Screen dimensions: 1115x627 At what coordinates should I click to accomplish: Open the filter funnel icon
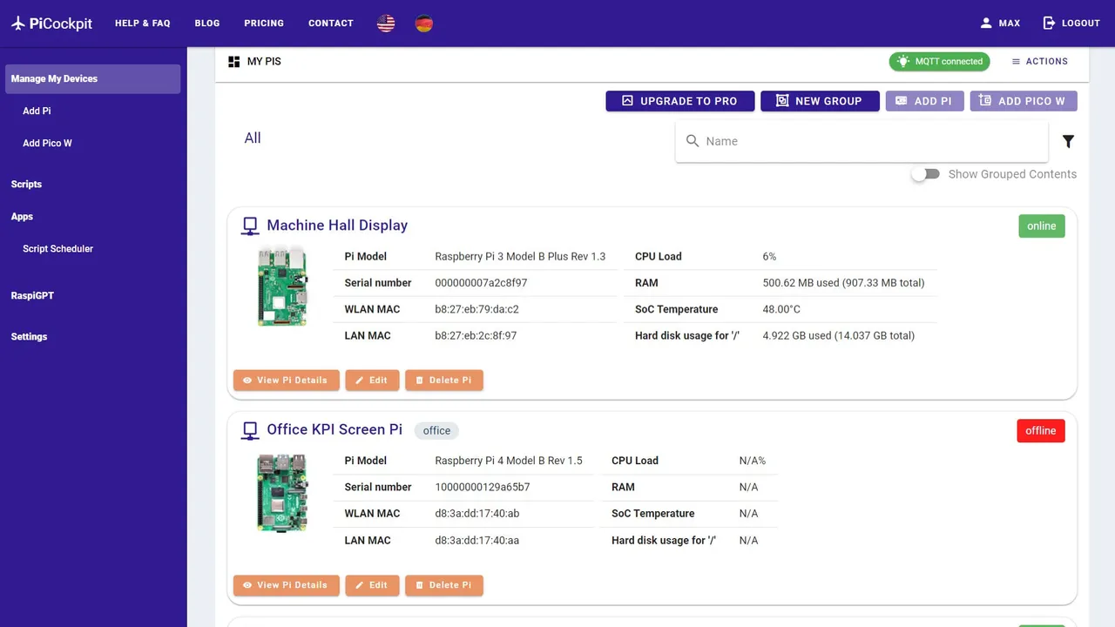tap(1068, 141)
